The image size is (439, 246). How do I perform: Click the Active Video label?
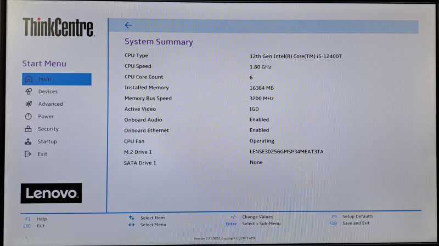[140, 109]
